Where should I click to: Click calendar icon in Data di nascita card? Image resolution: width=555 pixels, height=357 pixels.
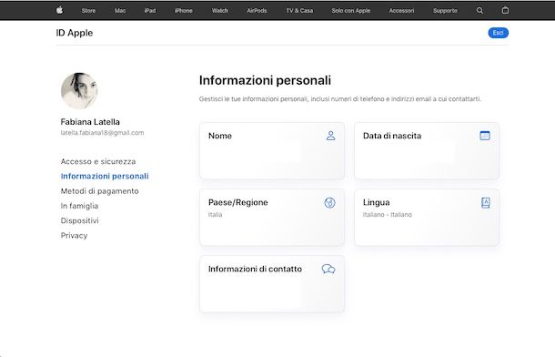coord(485,136)
